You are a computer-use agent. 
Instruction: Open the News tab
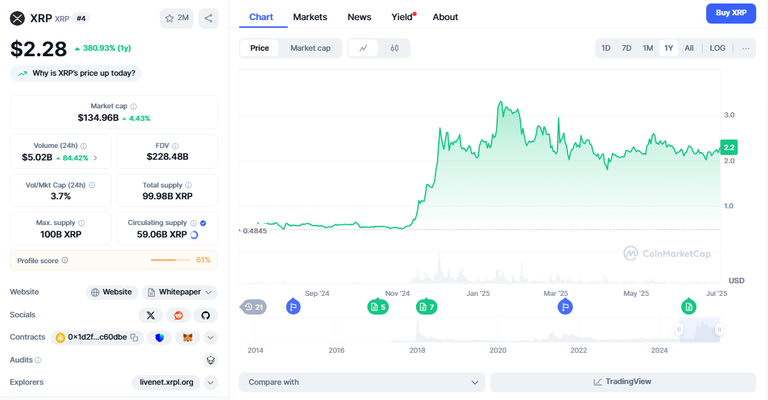[x=360, y=17]
